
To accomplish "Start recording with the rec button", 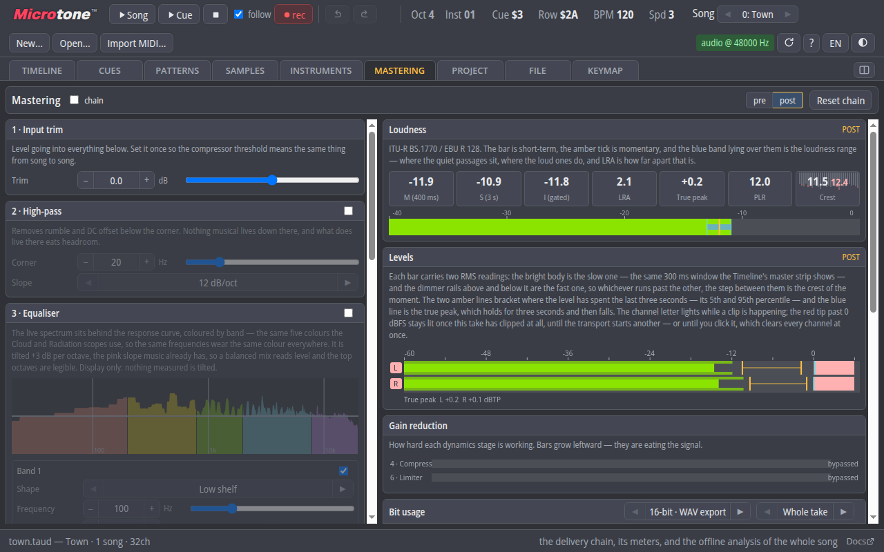I will (x=294, y=14).
